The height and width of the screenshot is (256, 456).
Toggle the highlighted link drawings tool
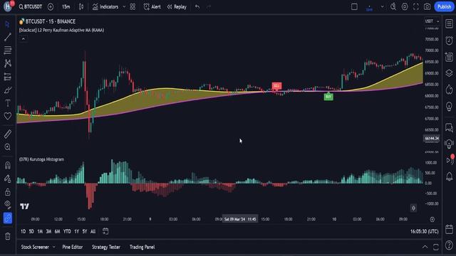[x=8, y=218]
